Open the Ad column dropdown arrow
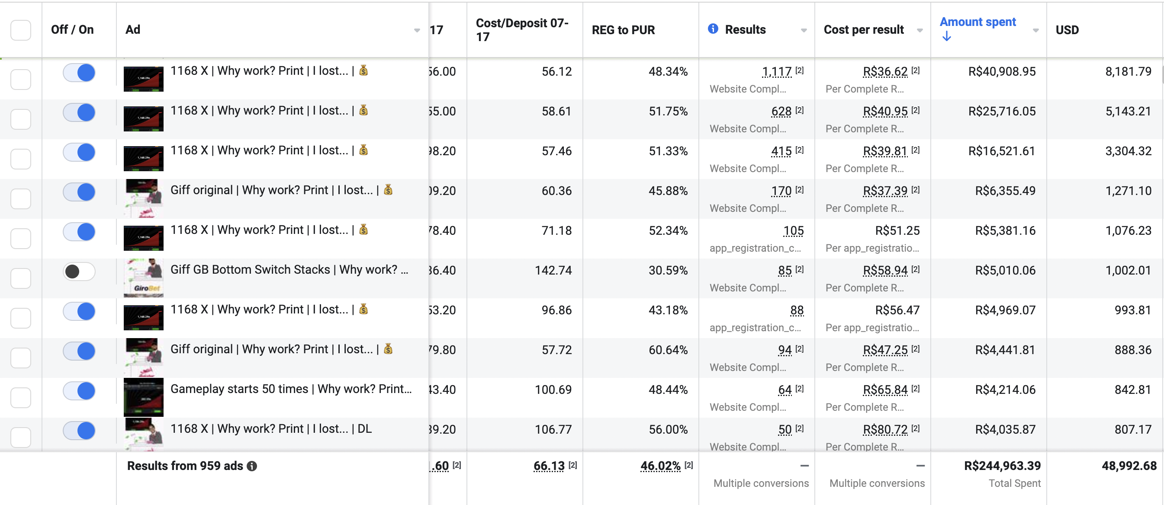 [x=417, y=30]
